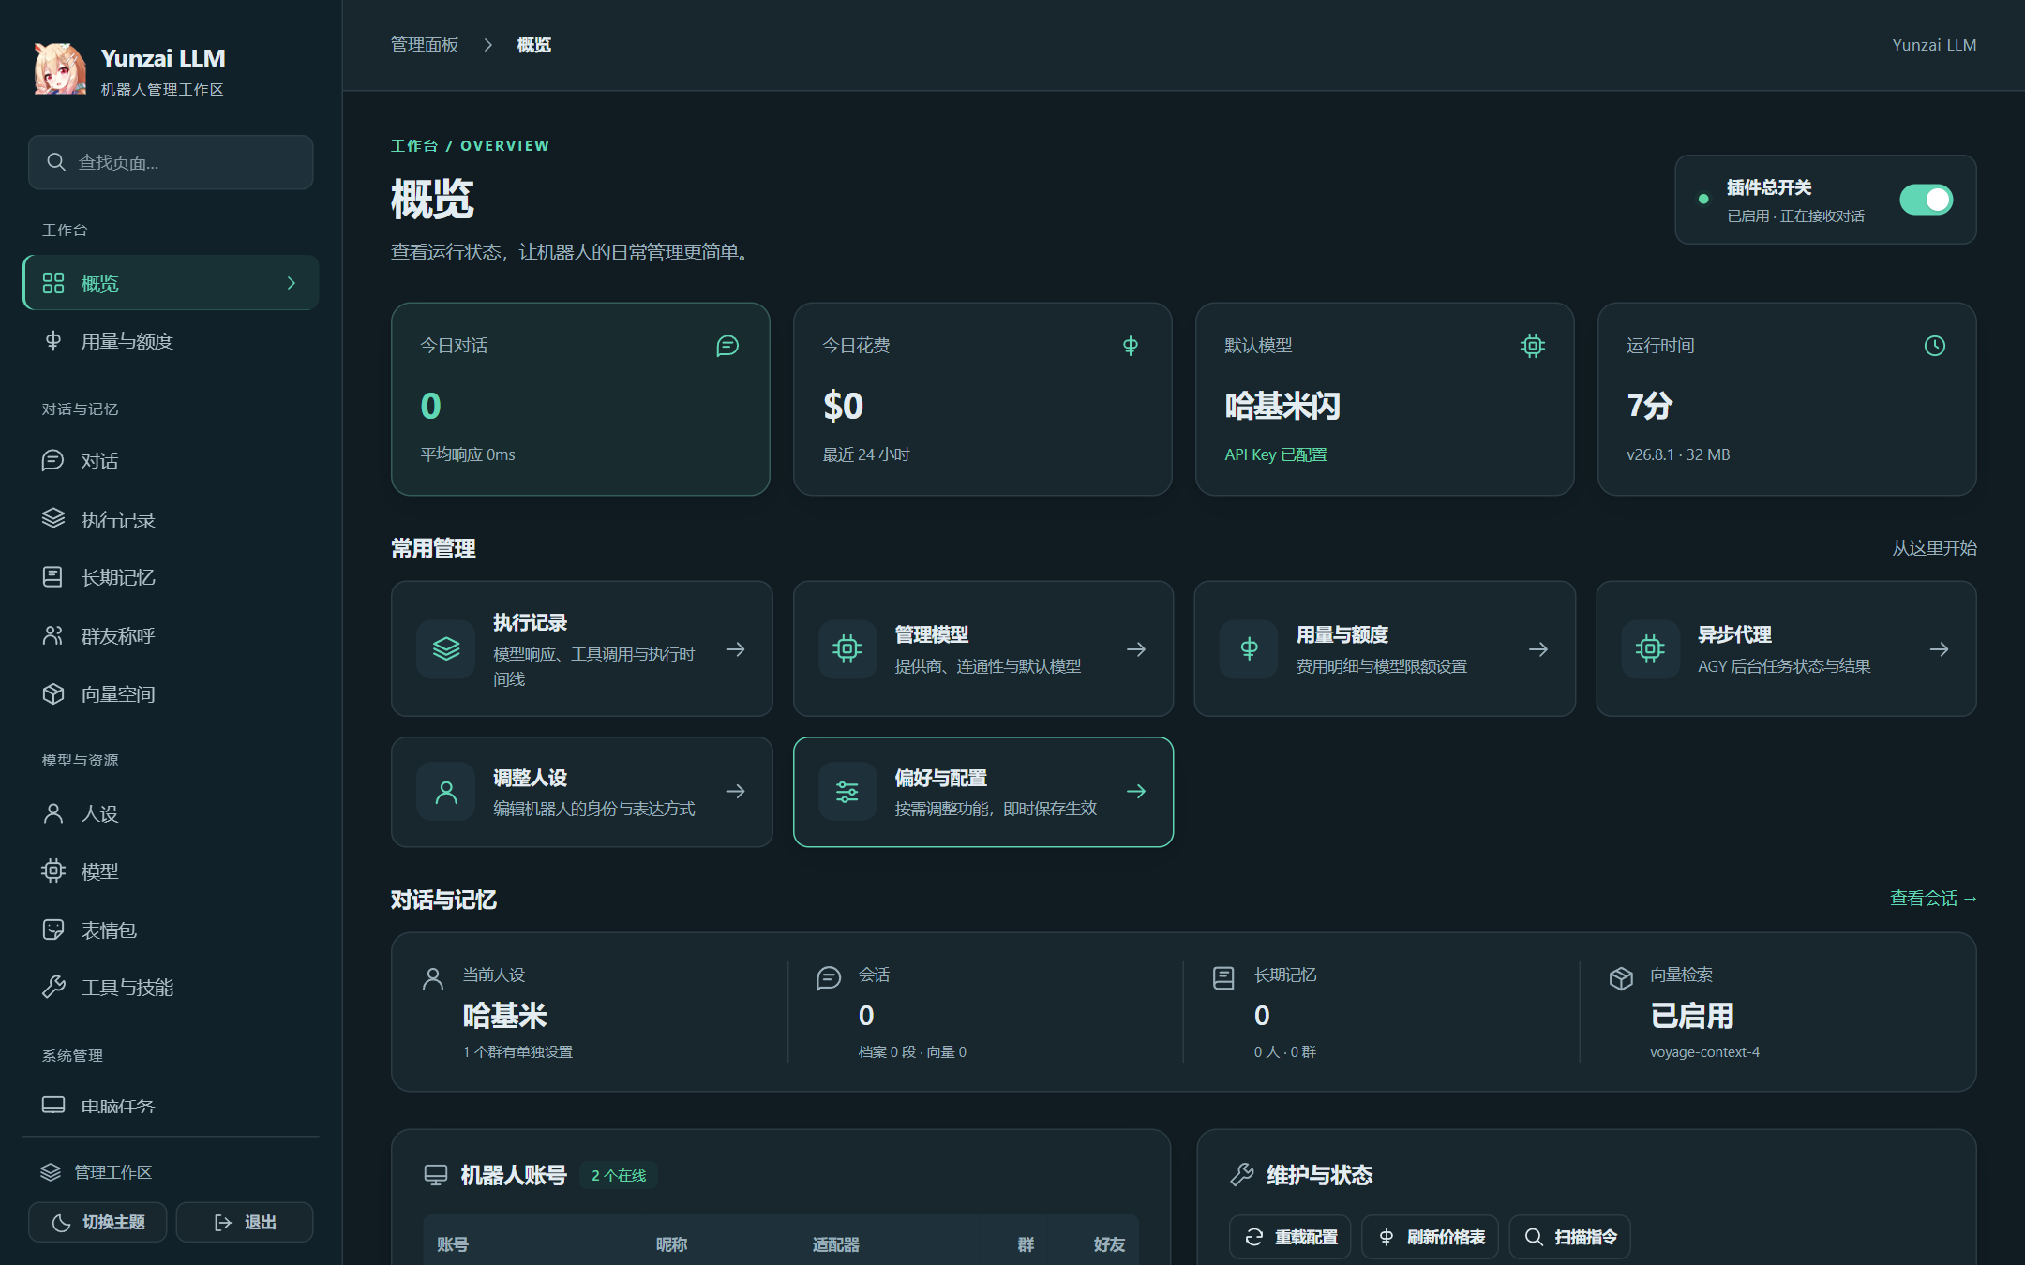Click the chip icon in 默认模型 card

[x=1533, y=346]
